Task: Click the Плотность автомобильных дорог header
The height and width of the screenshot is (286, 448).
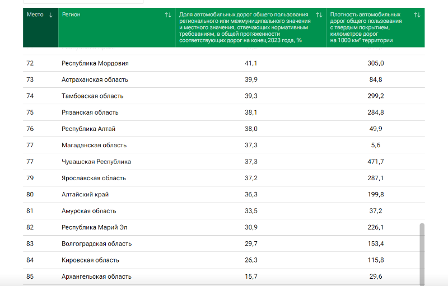Action: pos(366,27)
